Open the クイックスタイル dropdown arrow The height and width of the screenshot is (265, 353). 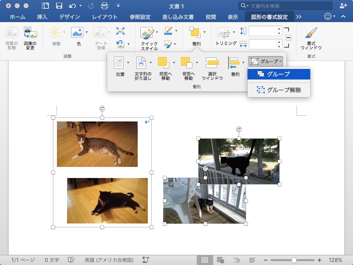(x=157, y=32)
